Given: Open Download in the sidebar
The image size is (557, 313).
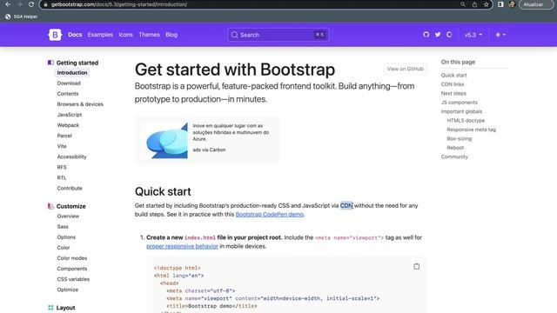Looking at the screenshot, I should 69,83.
